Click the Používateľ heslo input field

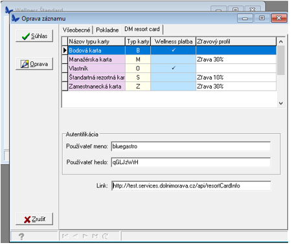[x=191, y=162]
